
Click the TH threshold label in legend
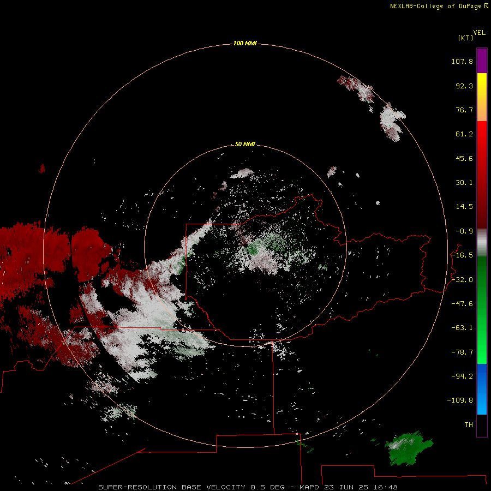(x=469, y=425)
